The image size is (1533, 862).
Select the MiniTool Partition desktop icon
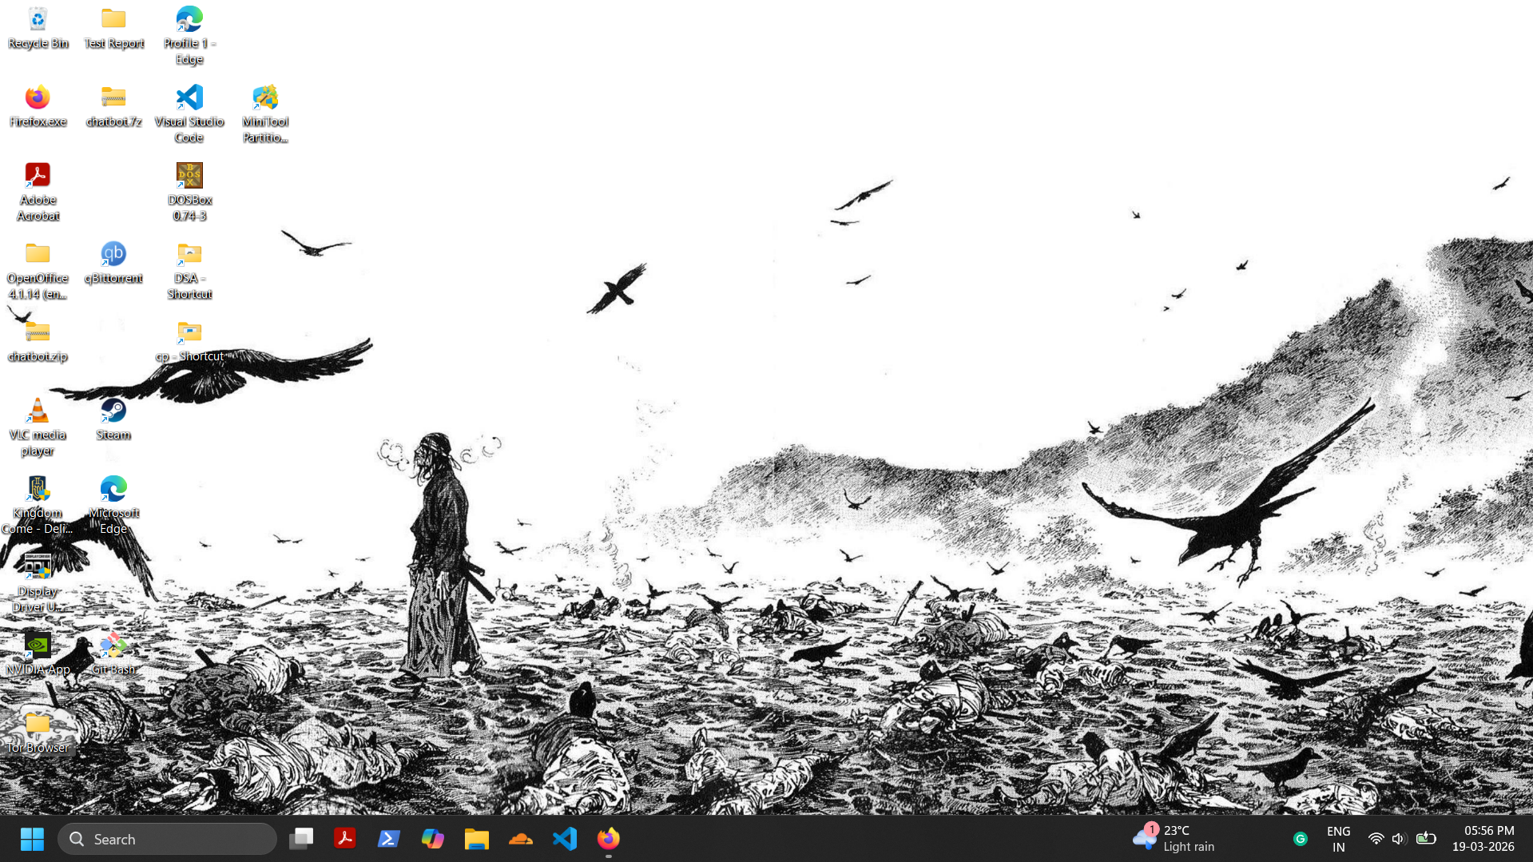pos(265,113)
